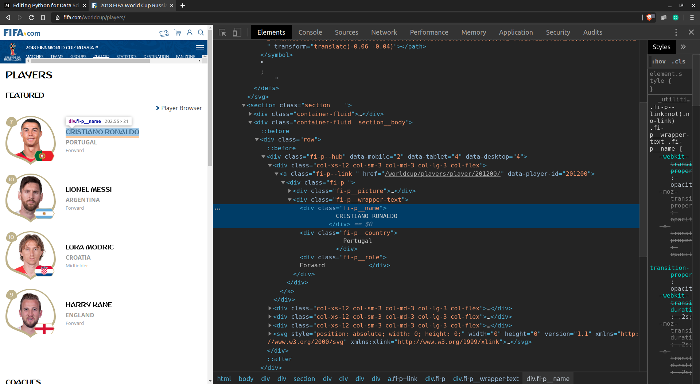The height and width of the screenshot is (384, 700).
Task: Collapse the fi-p--hub div node
Action: click(x=263, y=157)
